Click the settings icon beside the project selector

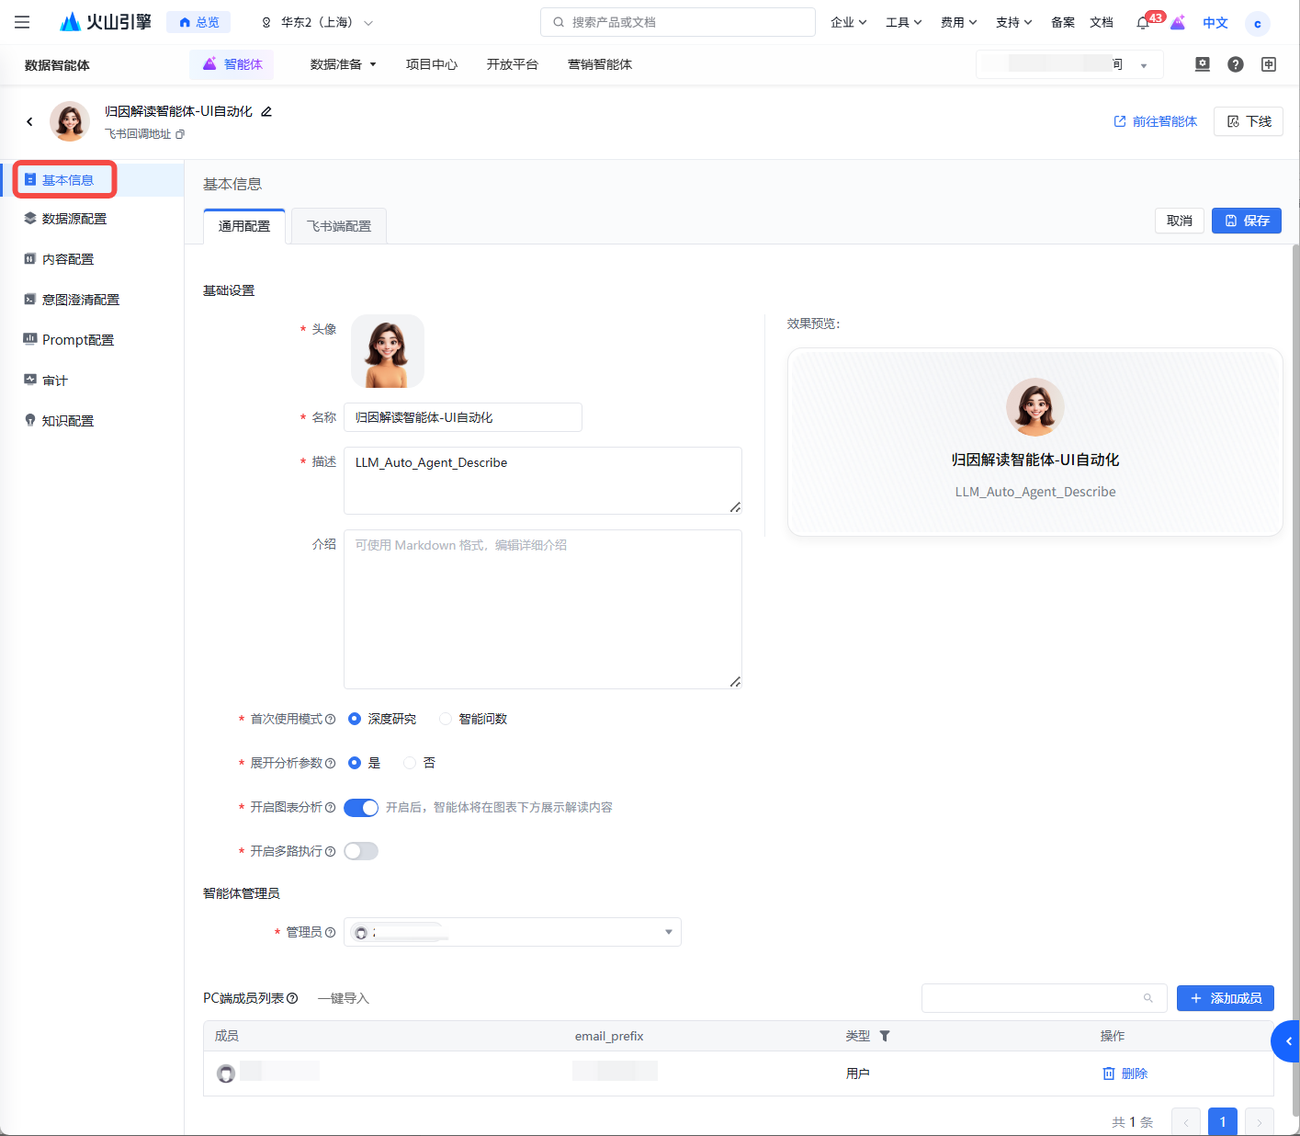(1202, 64)
